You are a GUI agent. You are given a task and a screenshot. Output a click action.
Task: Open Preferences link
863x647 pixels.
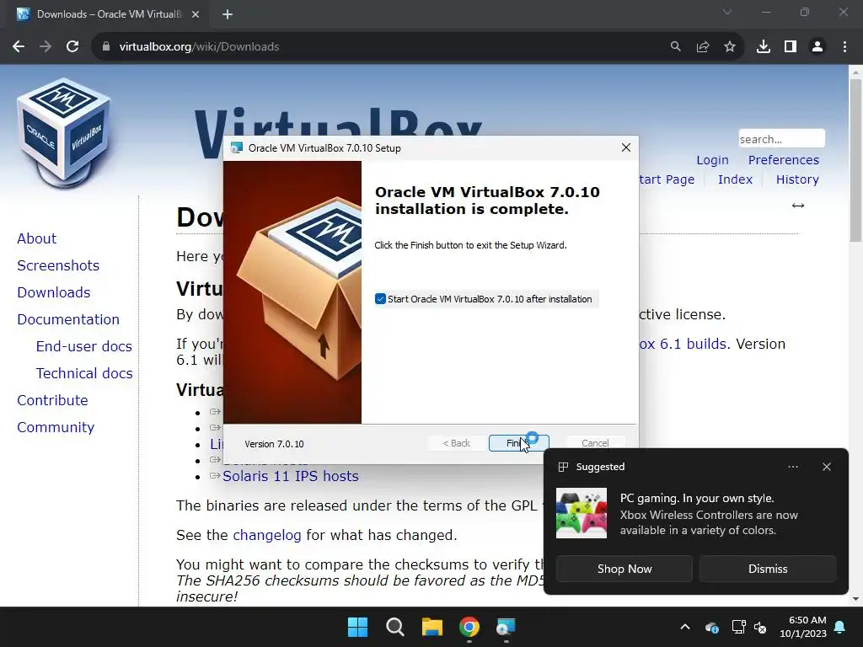tap(783, 160)
